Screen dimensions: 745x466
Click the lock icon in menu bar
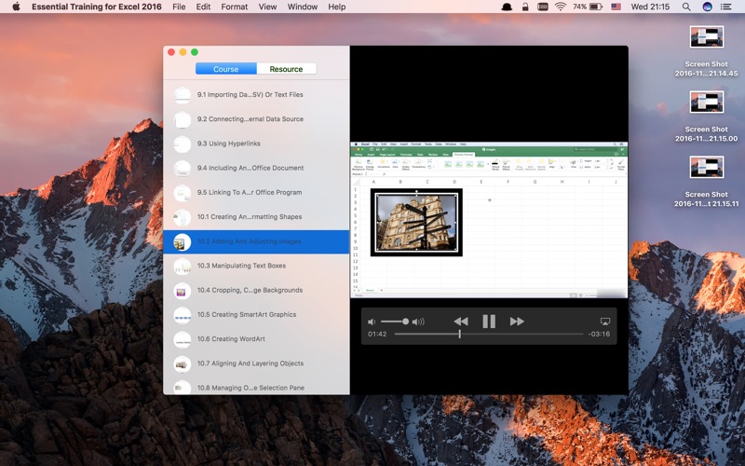(525, 7)
